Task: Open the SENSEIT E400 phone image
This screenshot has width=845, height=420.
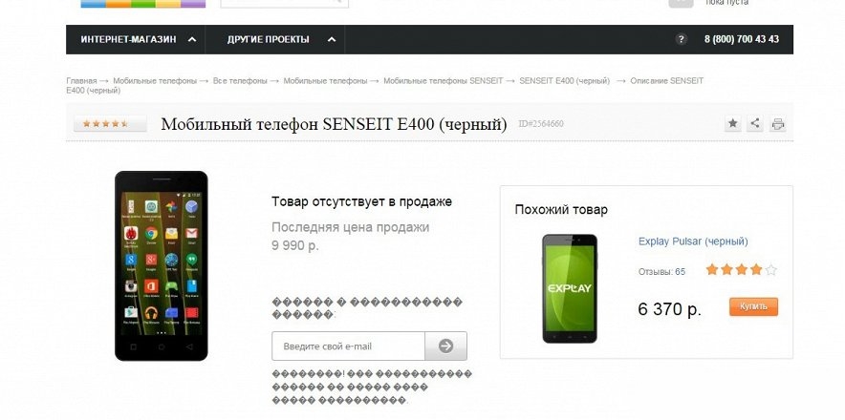Action: point(162,265)
